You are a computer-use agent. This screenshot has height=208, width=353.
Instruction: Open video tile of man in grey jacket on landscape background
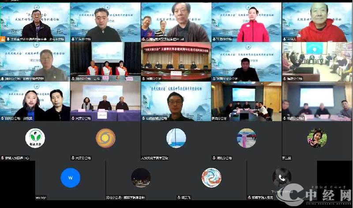point(35,62)
